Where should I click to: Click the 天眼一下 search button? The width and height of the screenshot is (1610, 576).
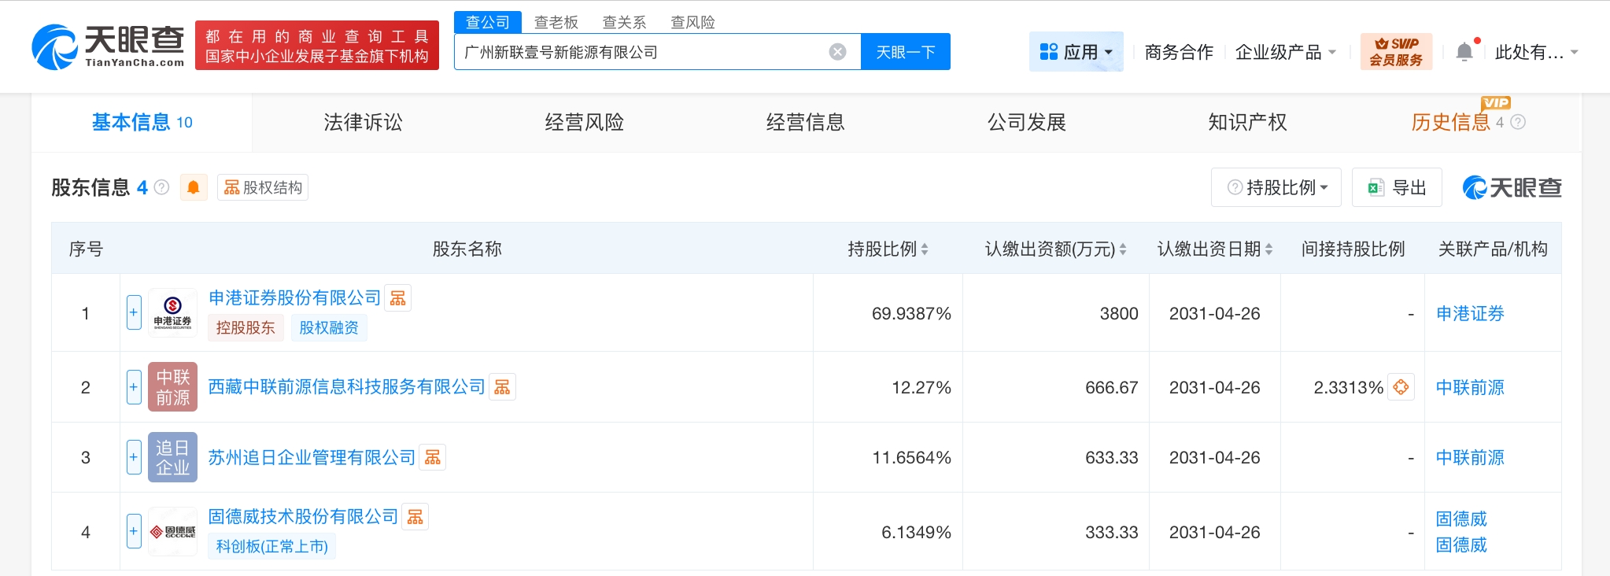point(906,52)
